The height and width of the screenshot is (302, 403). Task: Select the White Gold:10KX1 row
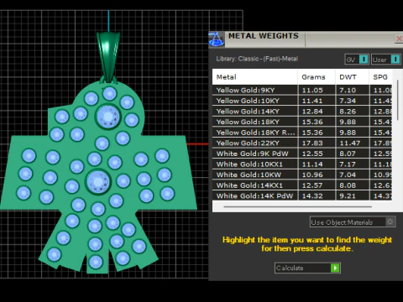coord(302,164)
